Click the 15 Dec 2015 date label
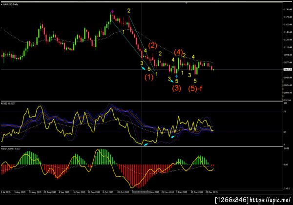The image size is (293, 205). 197,192
